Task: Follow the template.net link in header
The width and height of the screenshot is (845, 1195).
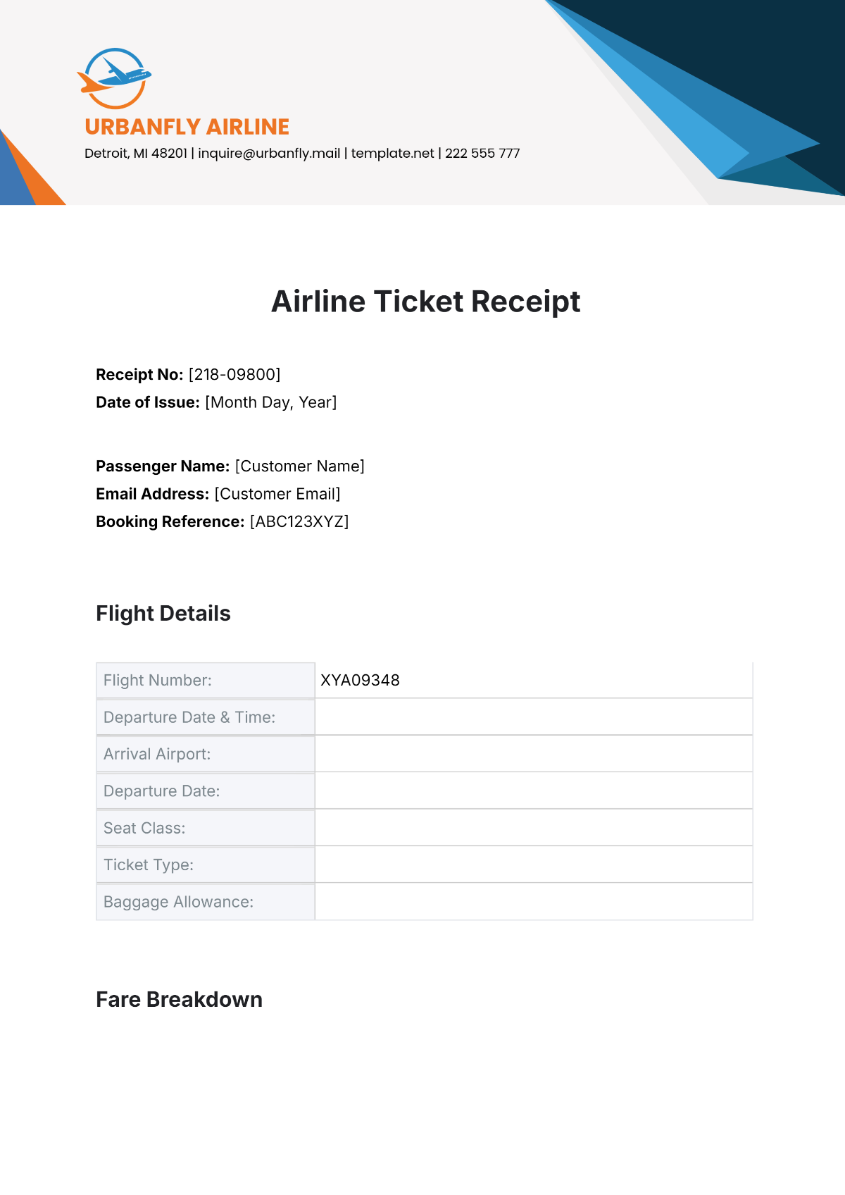Action: tap(392, 154)
